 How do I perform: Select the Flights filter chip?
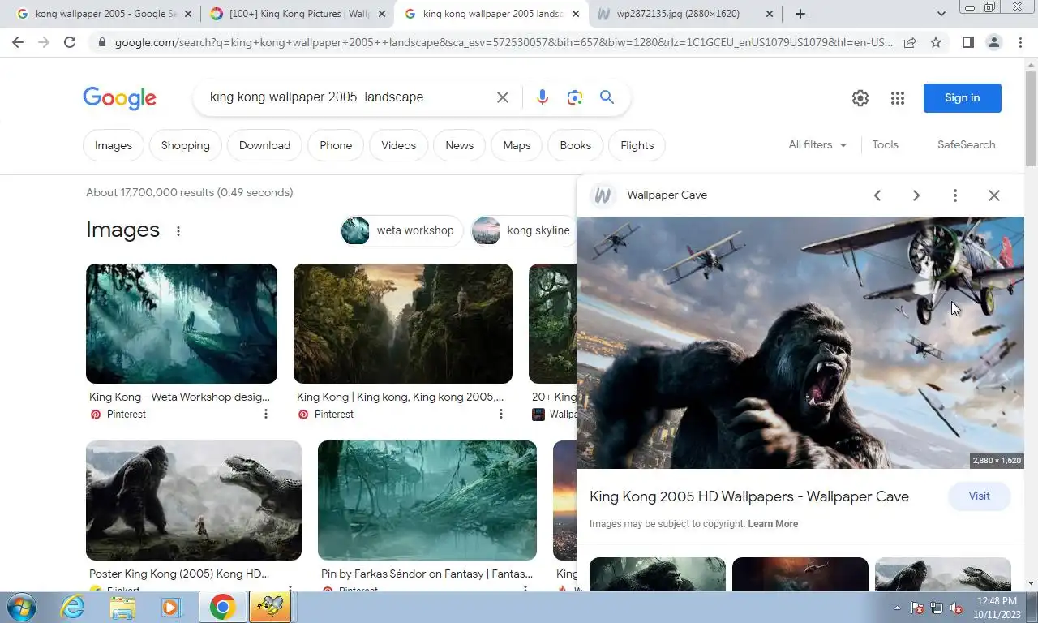click(637, 146)
